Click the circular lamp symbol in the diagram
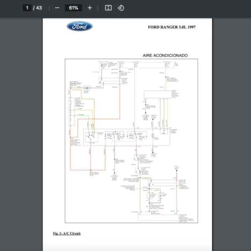 (154, 136)
